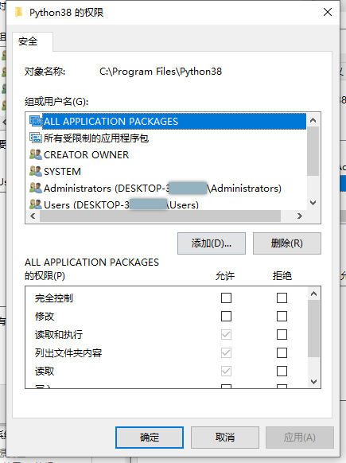Check Deny for 修改
Screen dimensions: 346x463
pyautogui.click(x=282, y=317)
